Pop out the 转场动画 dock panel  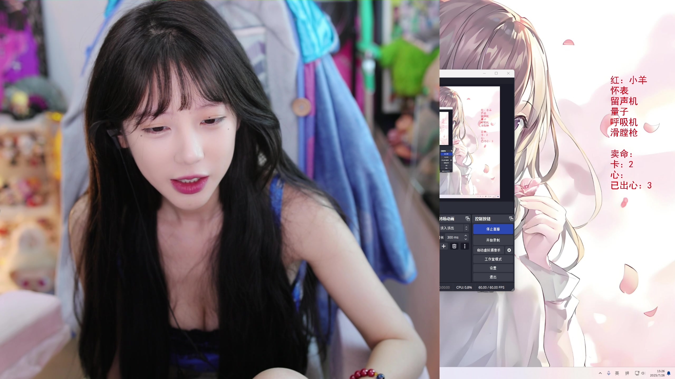(x=467, y=219)
